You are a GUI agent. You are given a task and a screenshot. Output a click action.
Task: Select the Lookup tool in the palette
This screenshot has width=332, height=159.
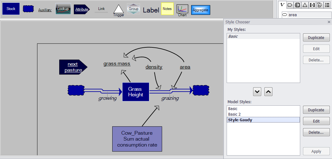pyautogui.click(x=63, y=9)
